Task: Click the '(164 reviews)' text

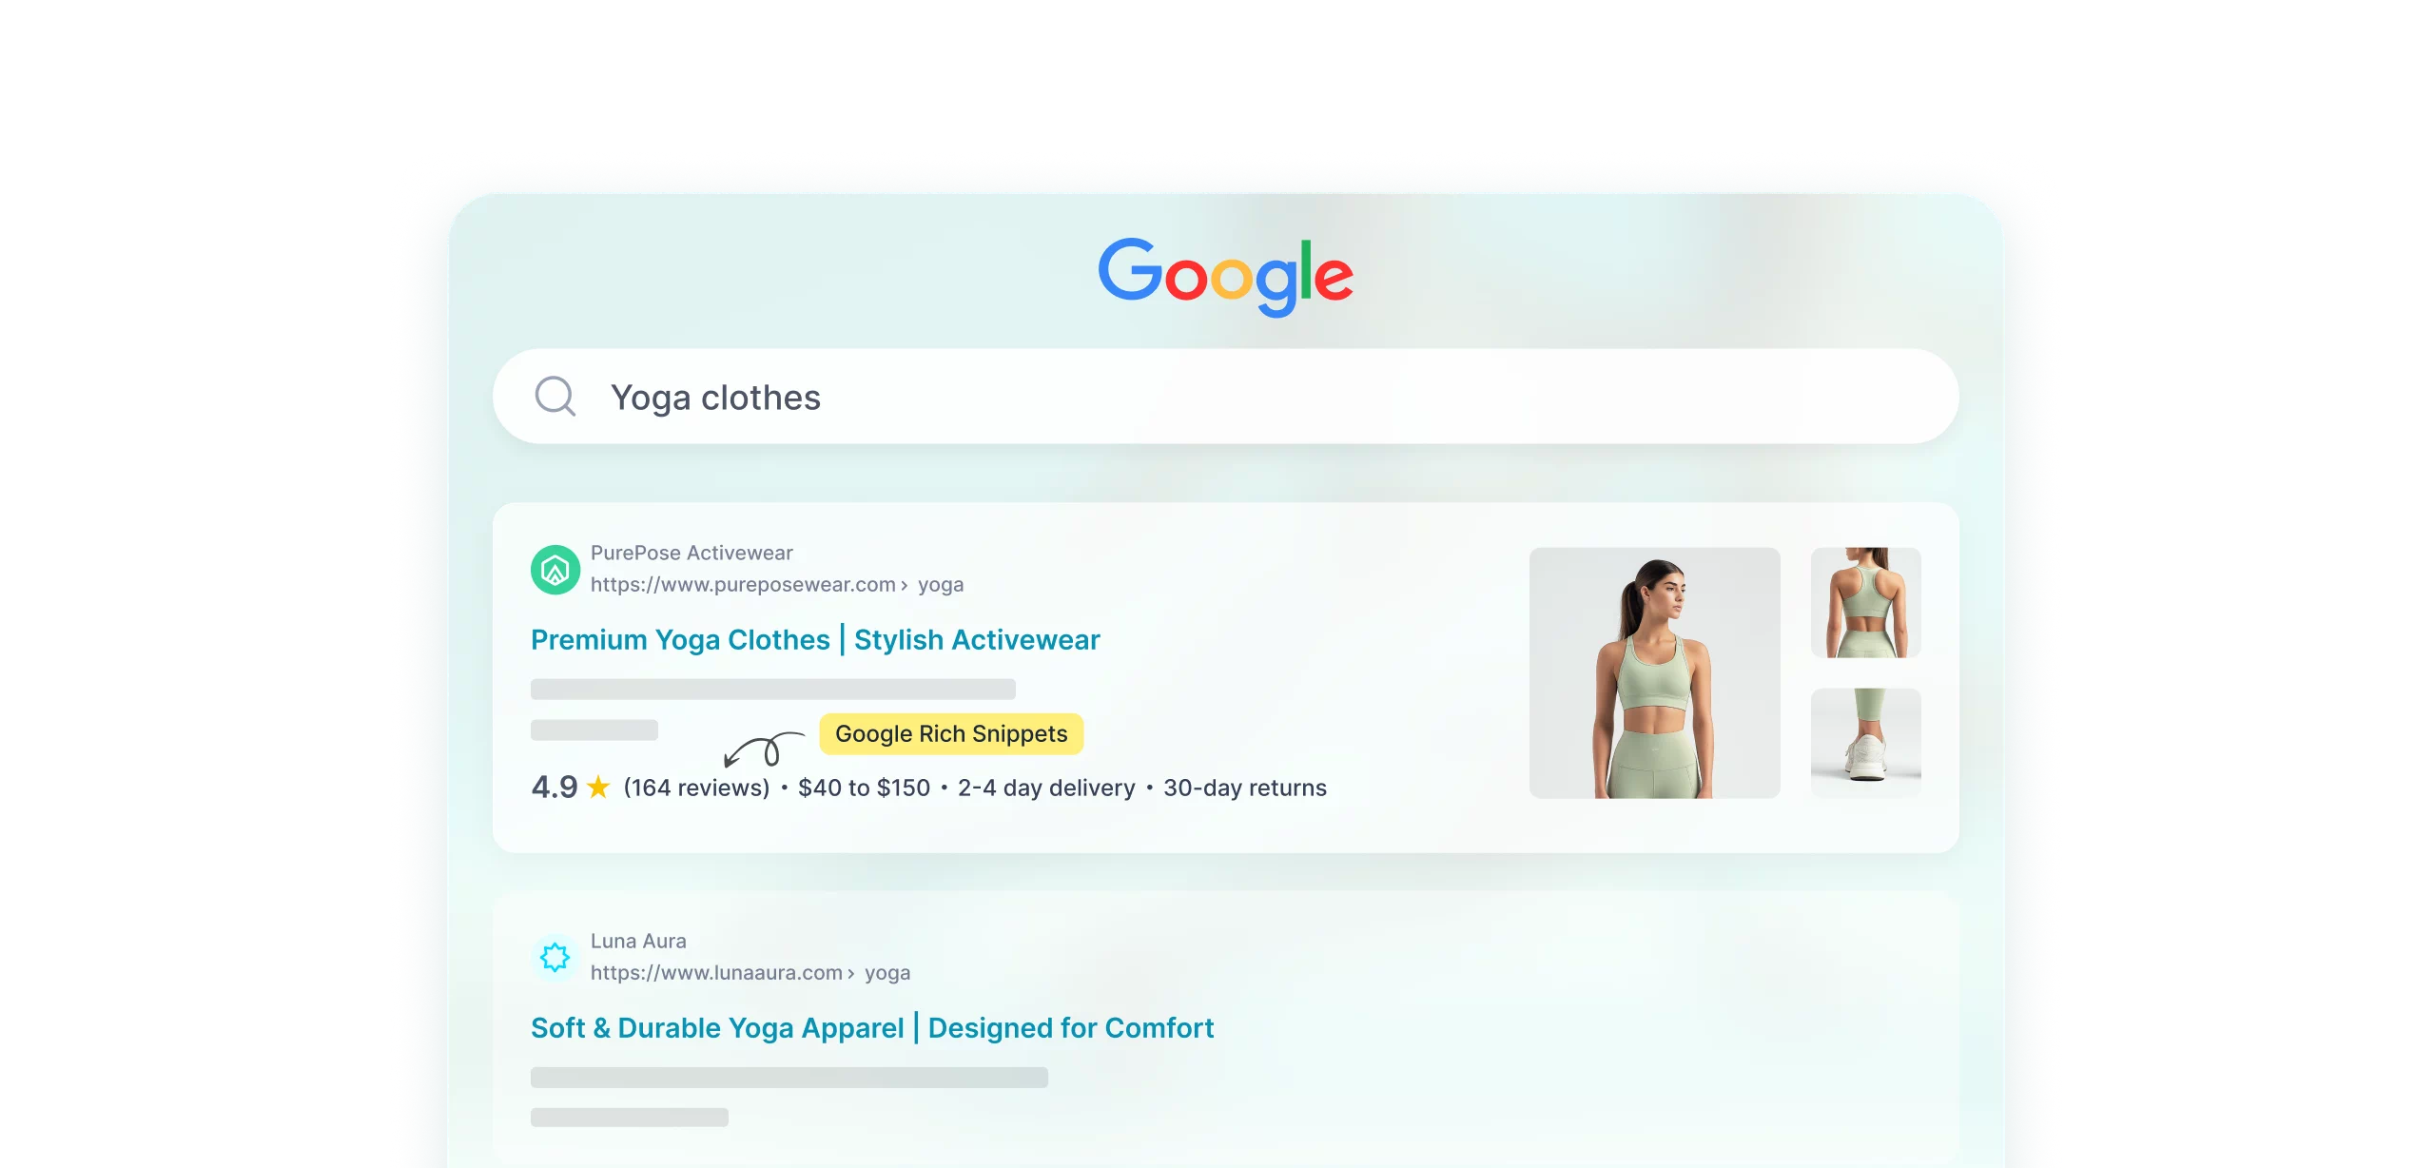Action: click(696, 788)
